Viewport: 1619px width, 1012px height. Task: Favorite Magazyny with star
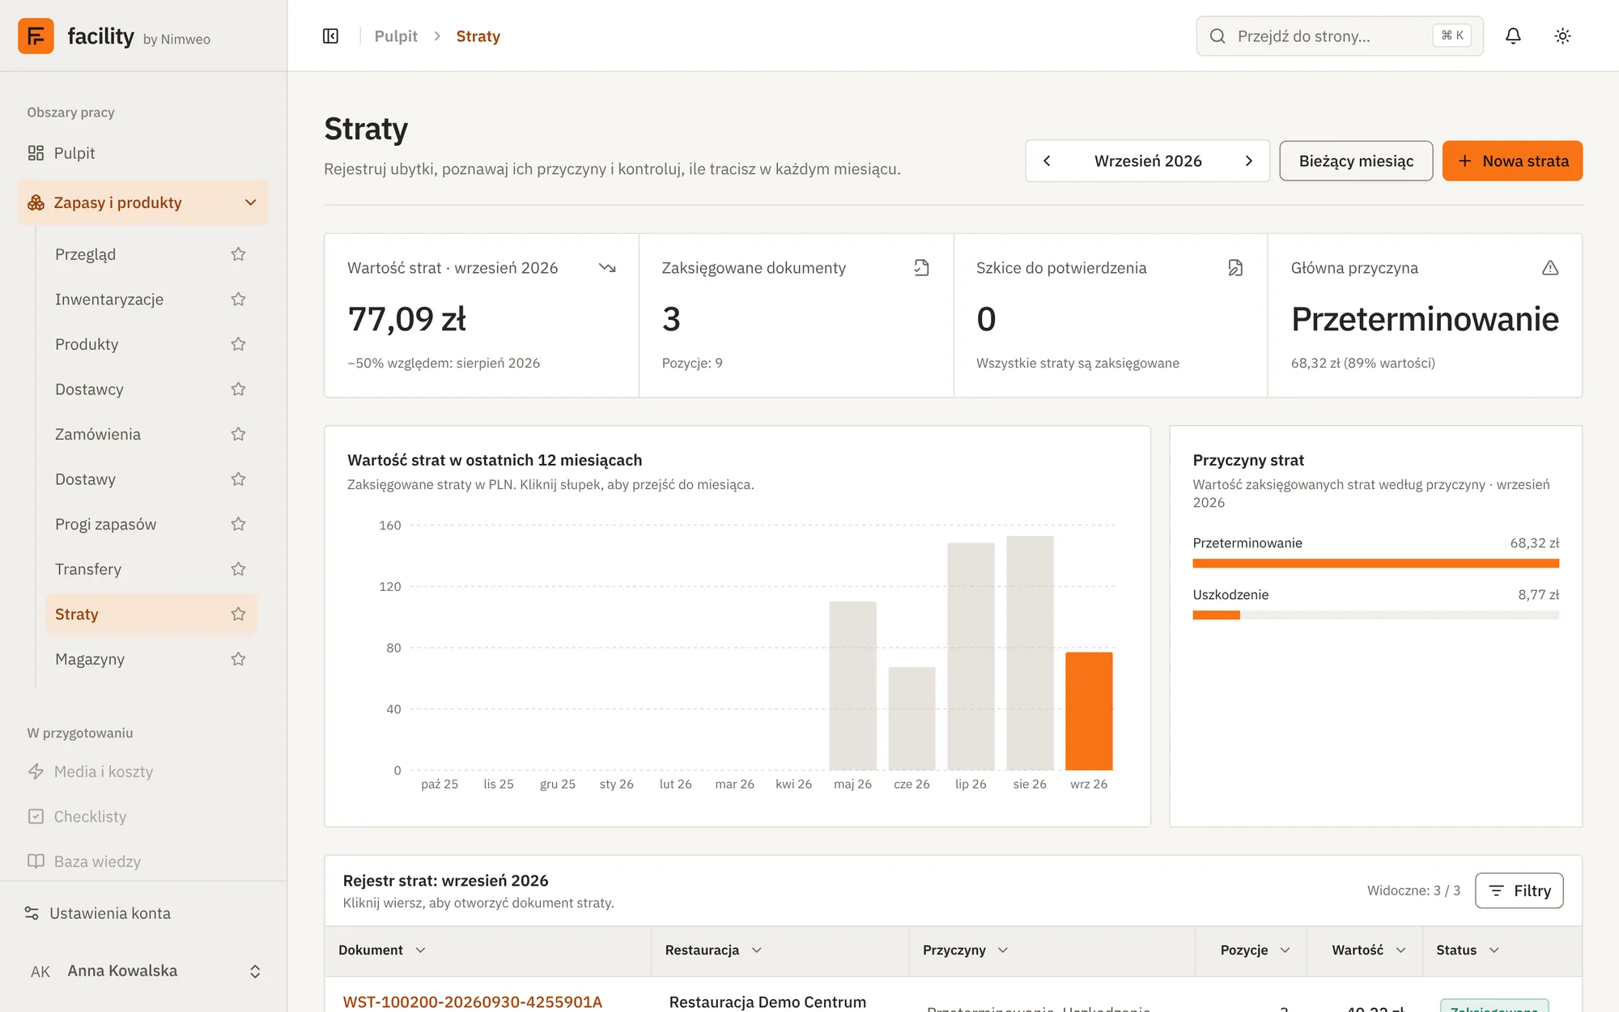[x=238, y=659]
